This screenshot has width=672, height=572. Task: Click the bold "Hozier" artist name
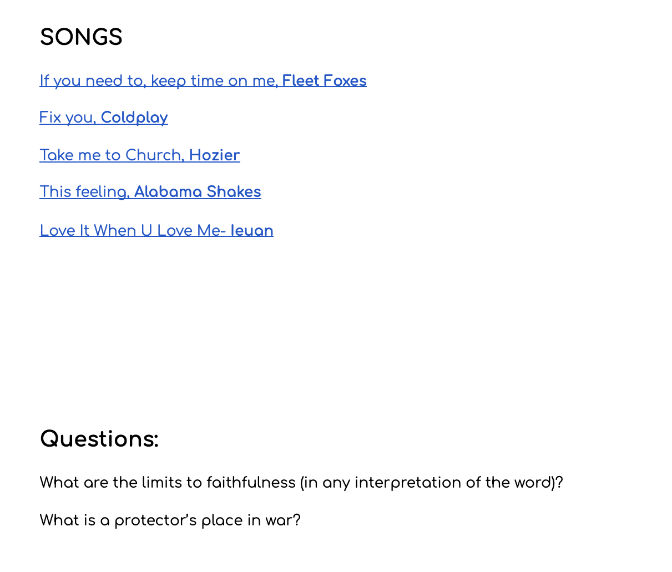[214, 155]
